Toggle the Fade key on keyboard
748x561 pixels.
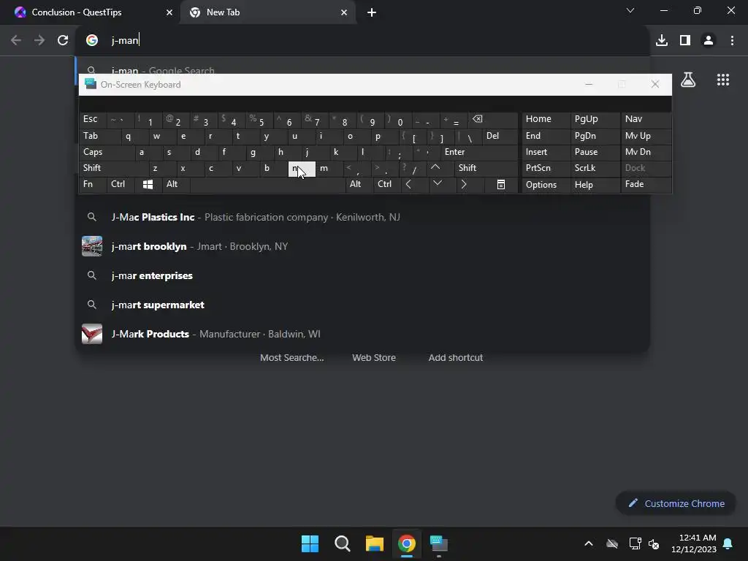pos(646,184)
